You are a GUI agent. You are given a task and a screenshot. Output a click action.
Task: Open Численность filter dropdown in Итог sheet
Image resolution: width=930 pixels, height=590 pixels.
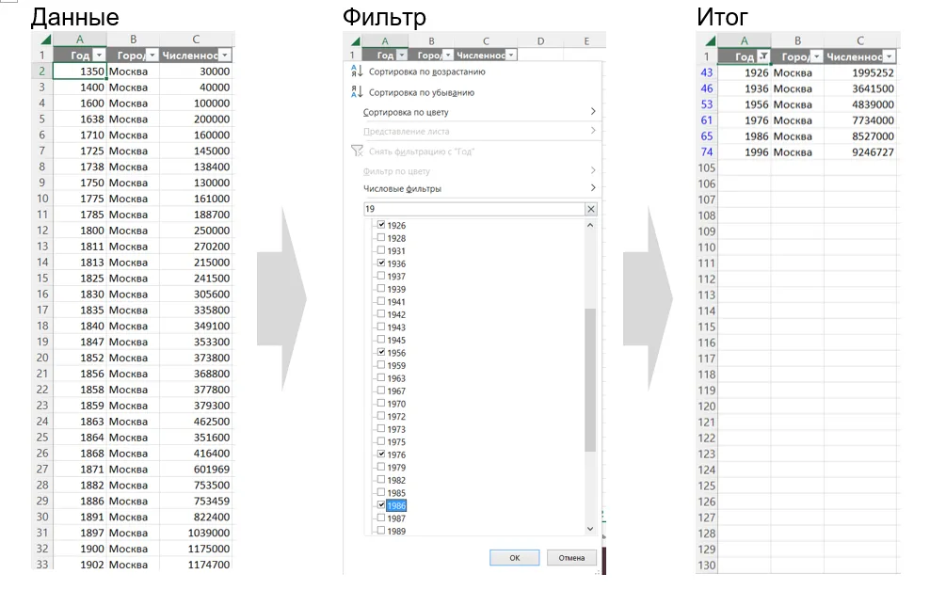(889, 56)
